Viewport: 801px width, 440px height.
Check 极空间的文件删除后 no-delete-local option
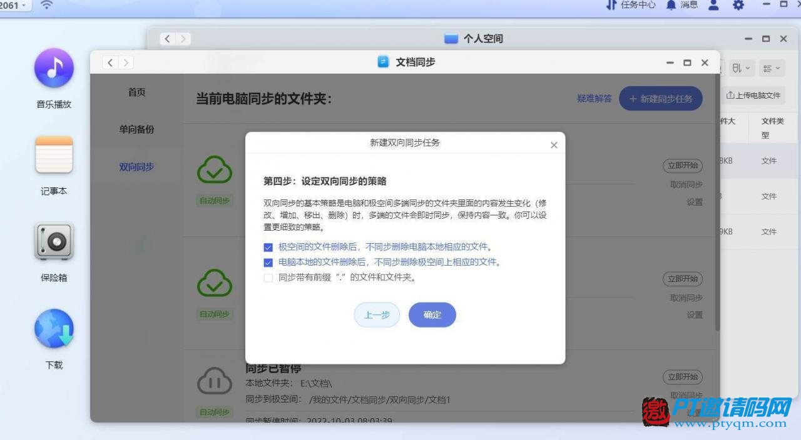pyautogui.click(x=268, y=247)
